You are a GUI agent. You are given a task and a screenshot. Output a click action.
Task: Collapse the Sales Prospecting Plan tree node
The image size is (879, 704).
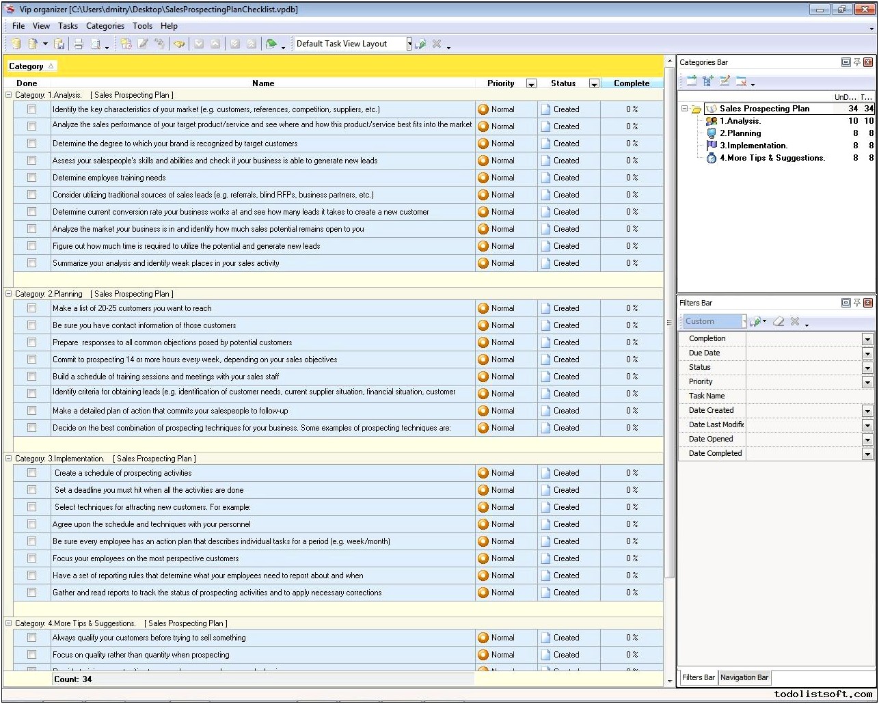pos(685,109)
